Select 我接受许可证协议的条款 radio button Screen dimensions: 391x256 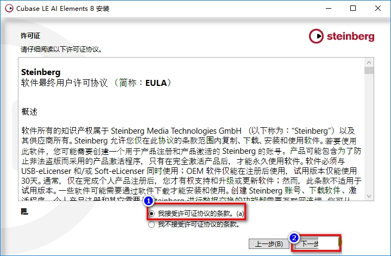(x=152, y=214)
